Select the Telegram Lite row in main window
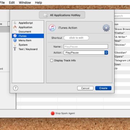 coord(122,61)
